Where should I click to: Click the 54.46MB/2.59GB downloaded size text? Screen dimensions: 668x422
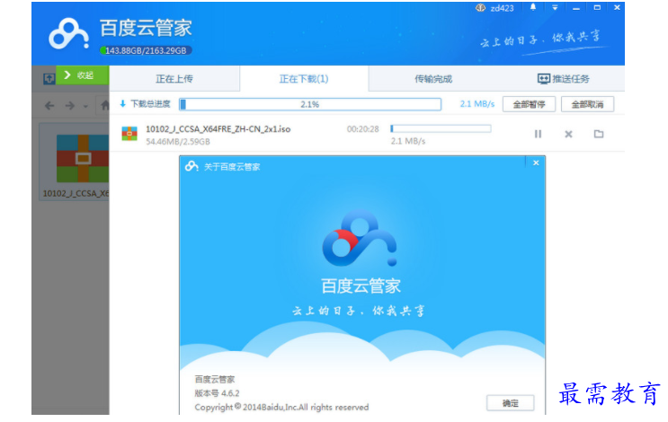point(178,141)
